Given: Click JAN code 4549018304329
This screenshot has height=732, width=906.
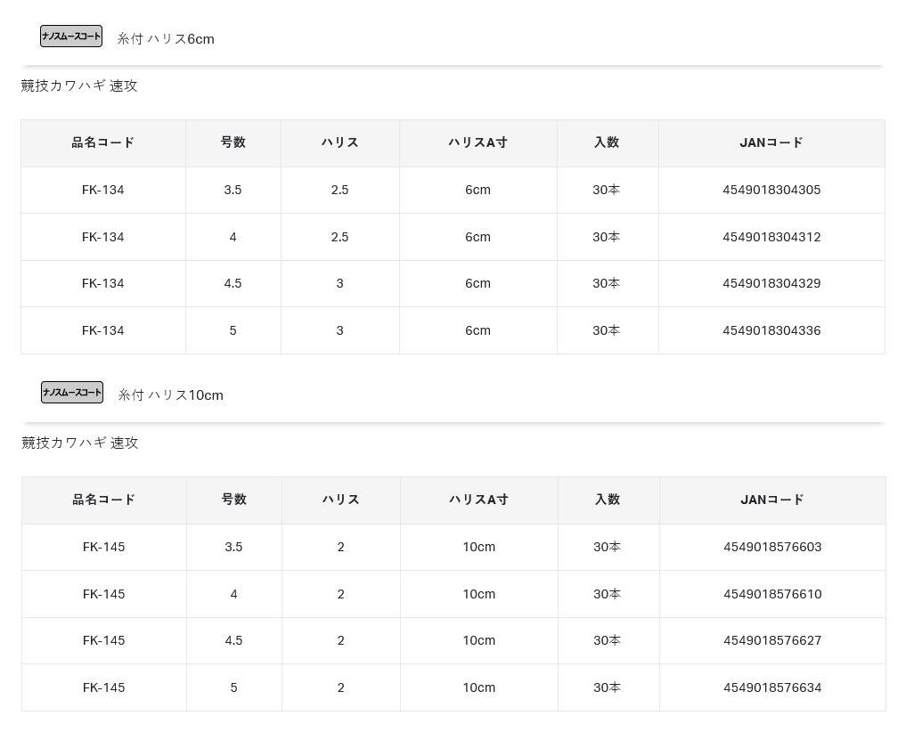Looking at the screenshot, I should (771, 283).
